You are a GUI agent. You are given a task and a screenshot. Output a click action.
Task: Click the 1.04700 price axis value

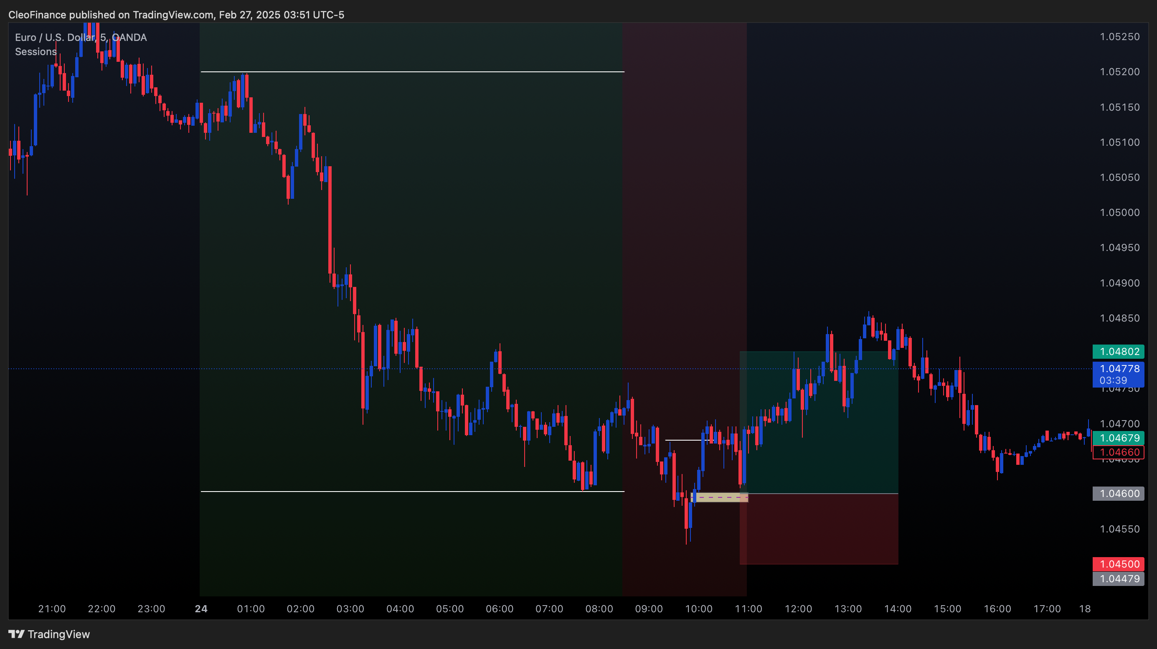tap(1120, 423)
